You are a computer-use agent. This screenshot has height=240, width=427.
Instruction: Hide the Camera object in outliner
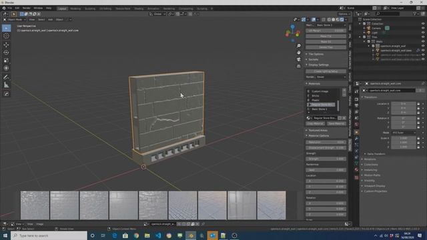[423, 28]
